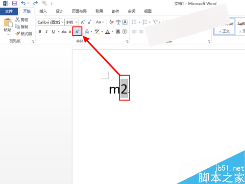The height and width of the screenshot is (184, 245).
Task: Click the Word application icon
Action: click(x=5, y=3)
